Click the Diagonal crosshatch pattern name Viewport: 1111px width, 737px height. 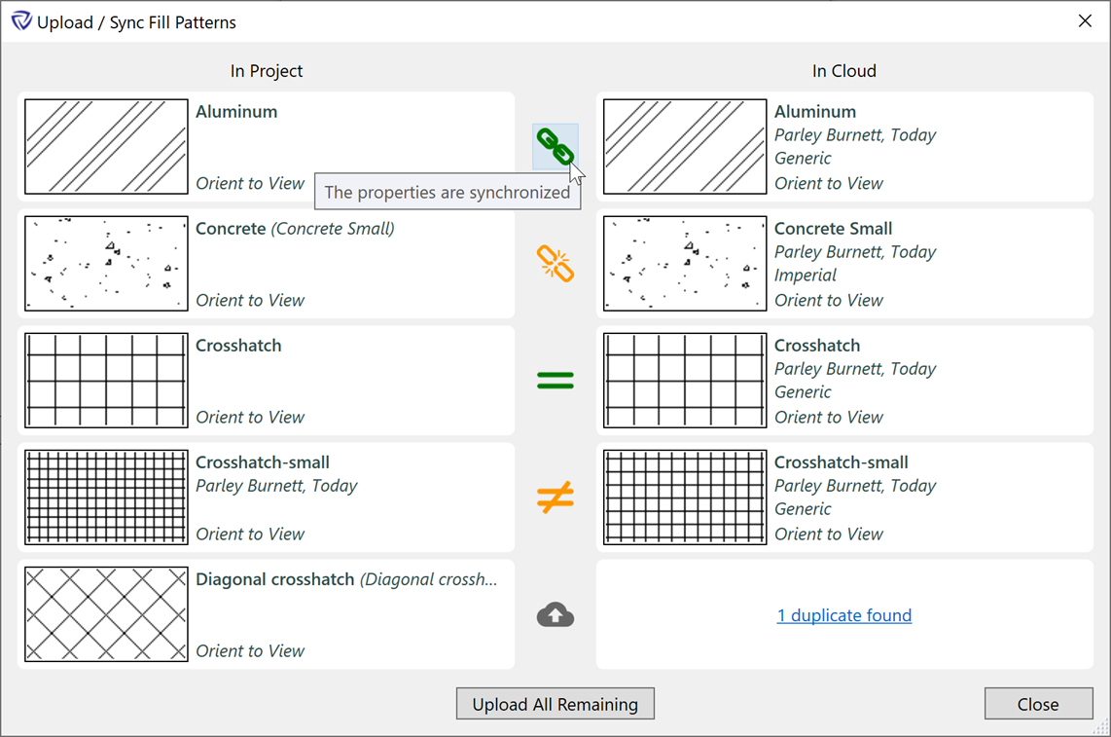275,579
